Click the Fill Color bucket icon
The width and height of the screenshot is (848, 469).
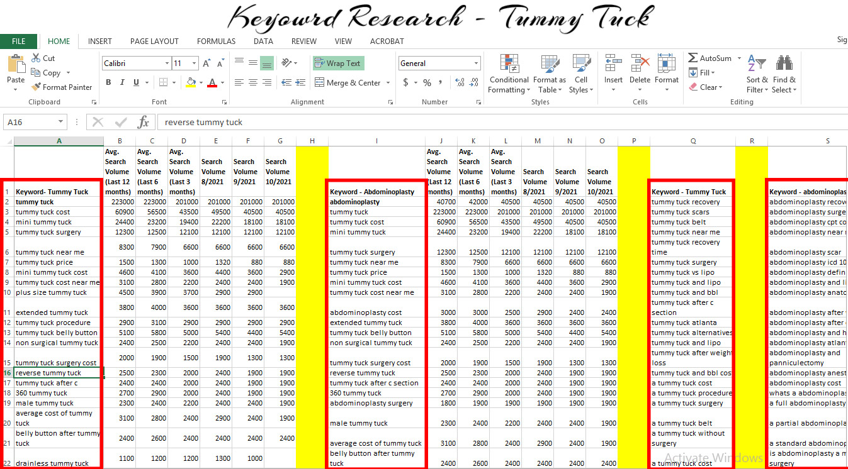191,82
